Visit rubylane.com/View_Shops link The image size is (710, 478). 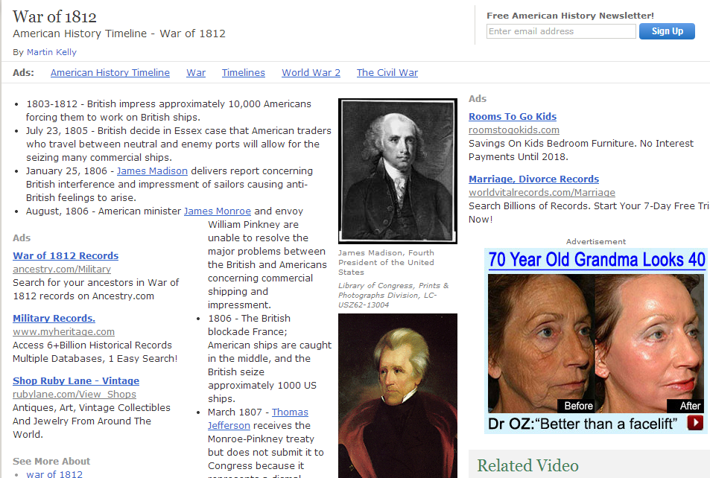[75, 395]
